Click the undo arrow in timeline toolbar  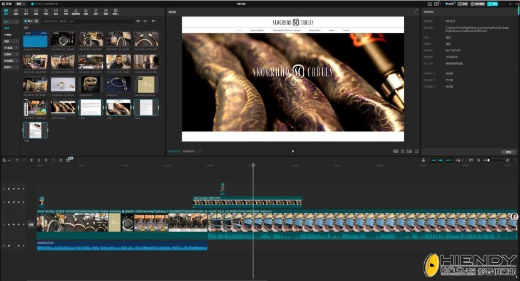16,160
